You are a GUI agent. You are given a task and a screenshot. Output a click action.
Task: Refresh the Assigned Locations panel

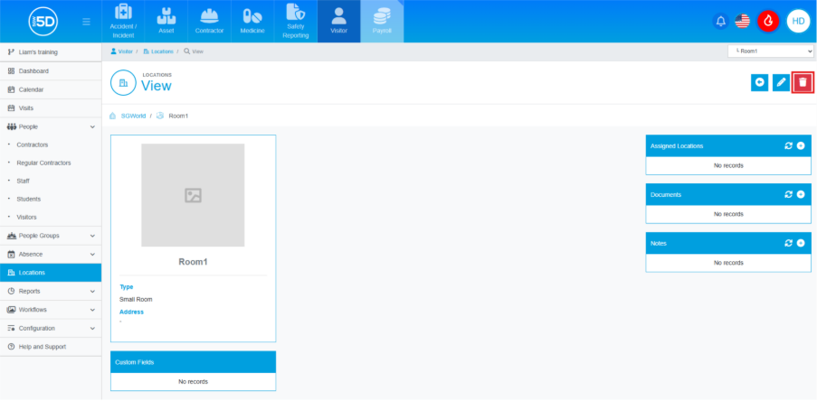[x=788, y=145]
